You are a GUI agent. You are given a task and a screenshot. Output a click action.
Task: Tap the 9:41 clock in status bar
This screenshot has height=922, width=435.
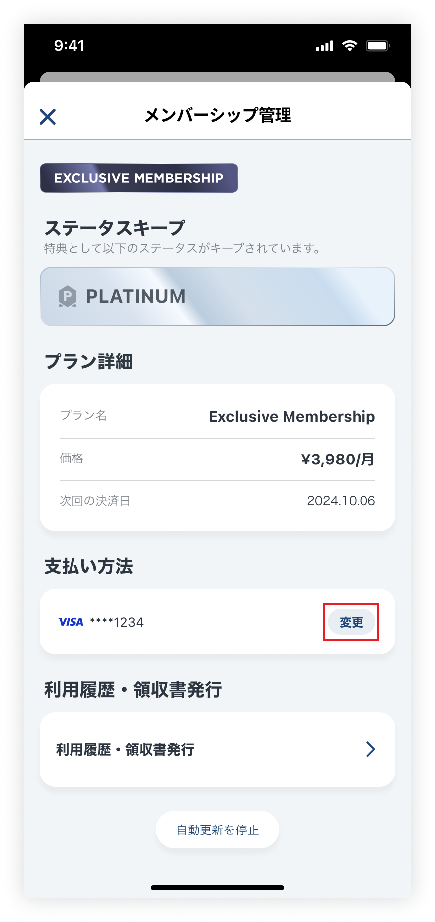(x=69, y=46)
